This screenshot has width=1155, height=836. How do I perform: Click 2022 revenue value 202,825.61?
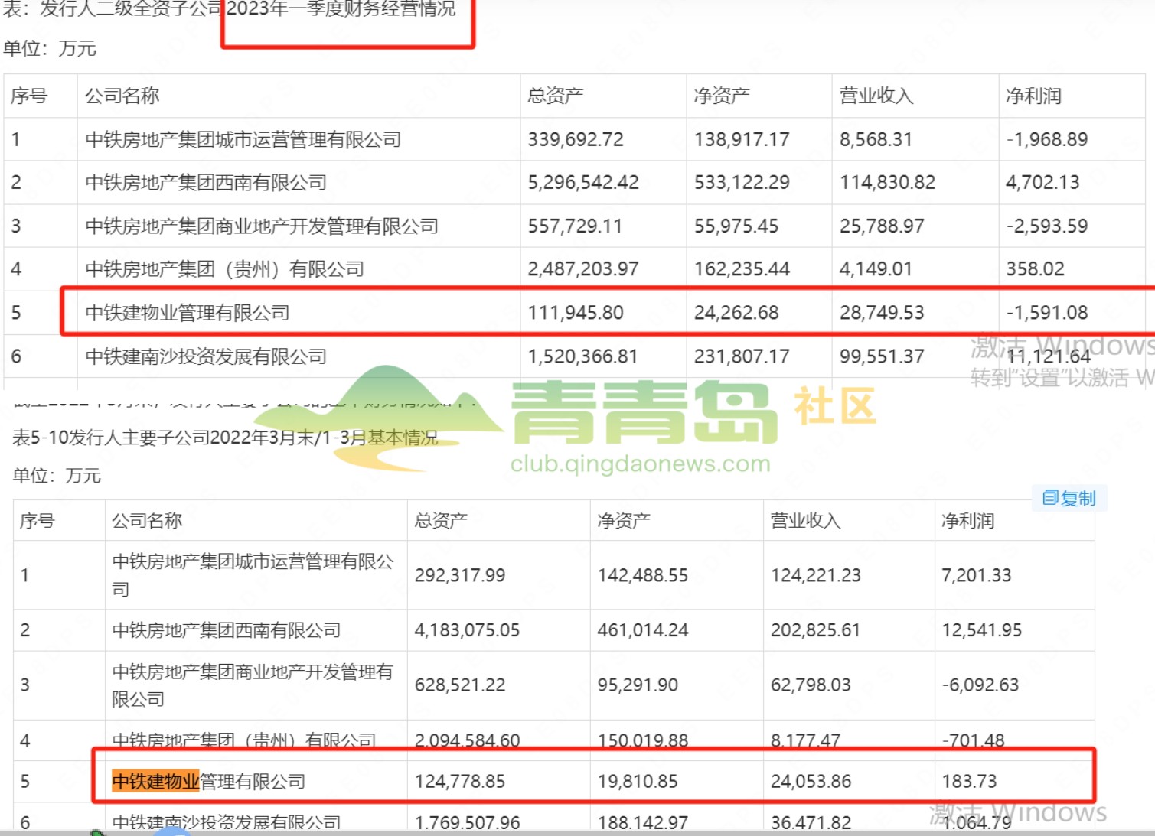[x=816, y=630]
